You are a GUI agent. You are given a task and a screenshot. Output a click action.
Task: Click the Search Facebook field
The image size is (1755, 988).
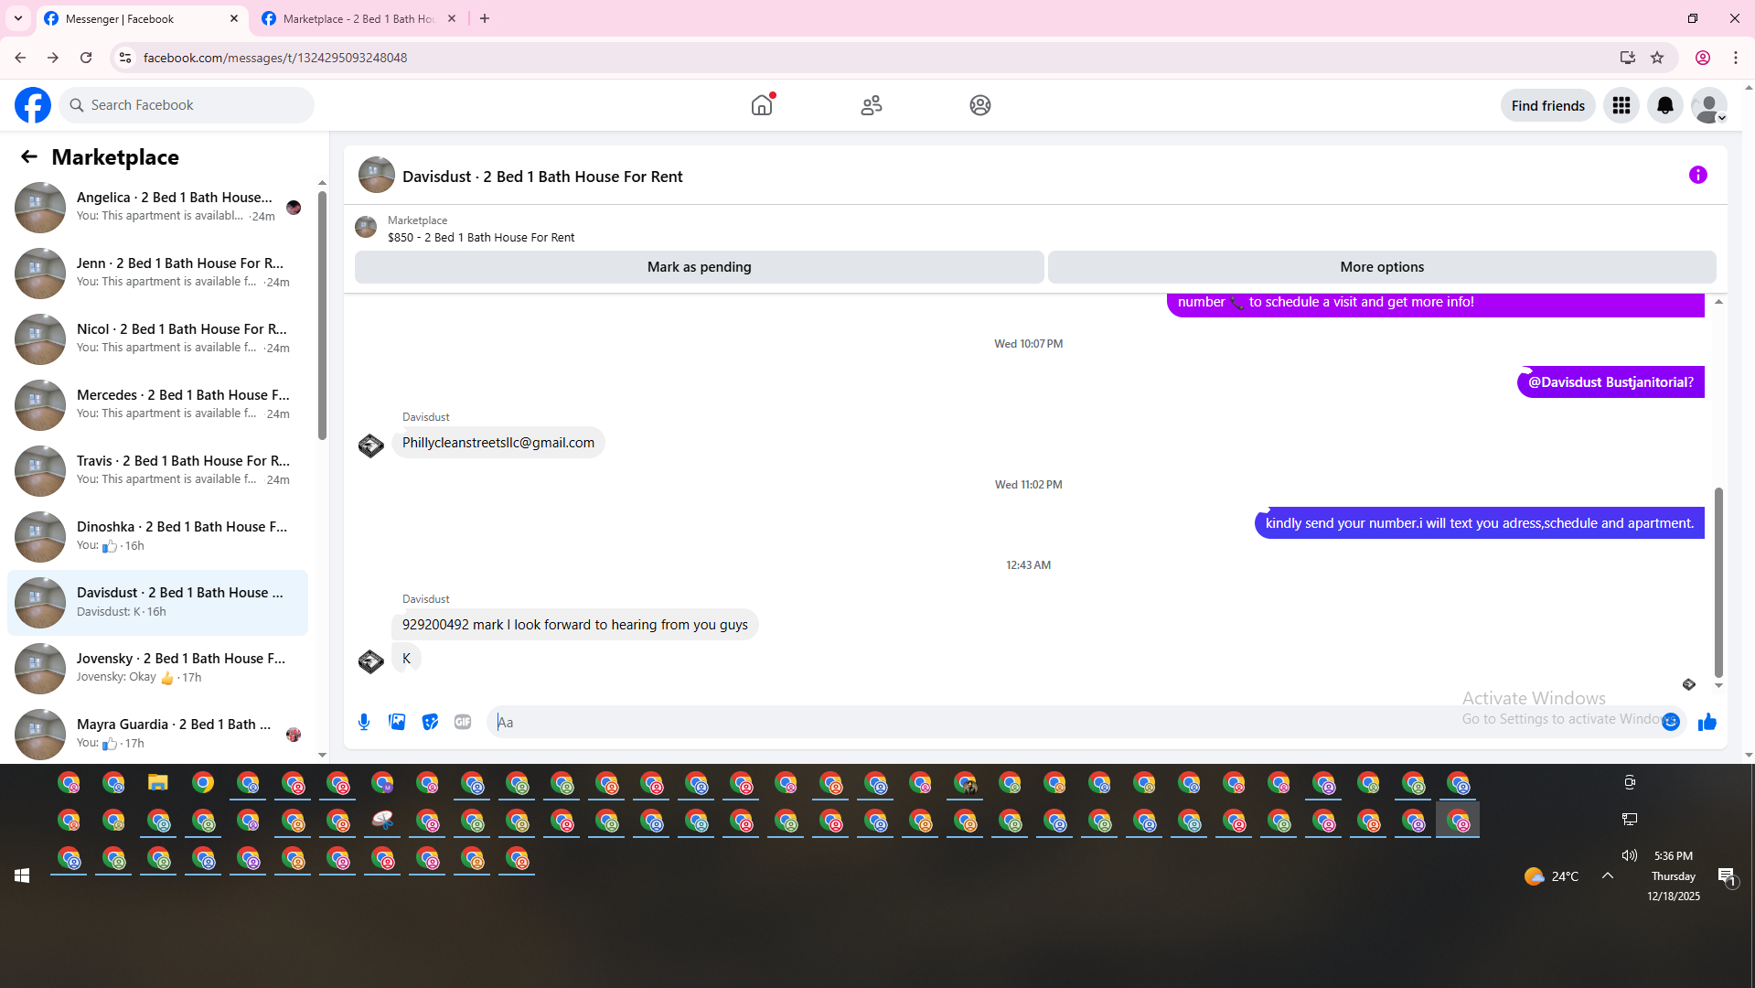click(x=187, y=105)
